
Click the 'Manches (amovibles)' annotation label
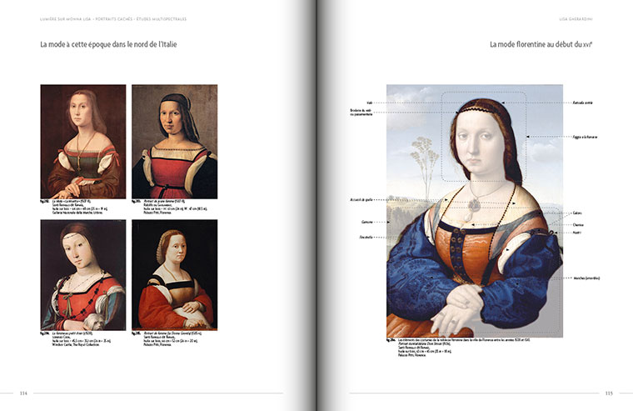coord(586,278)
